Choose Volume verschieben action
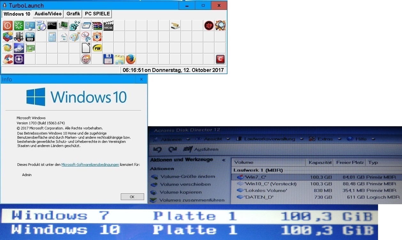Viewport: 402px width, 240px height. click(181, 184)
